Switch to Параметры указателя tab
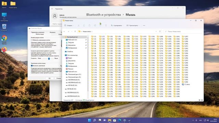219x123 pixels. (38, 32)
